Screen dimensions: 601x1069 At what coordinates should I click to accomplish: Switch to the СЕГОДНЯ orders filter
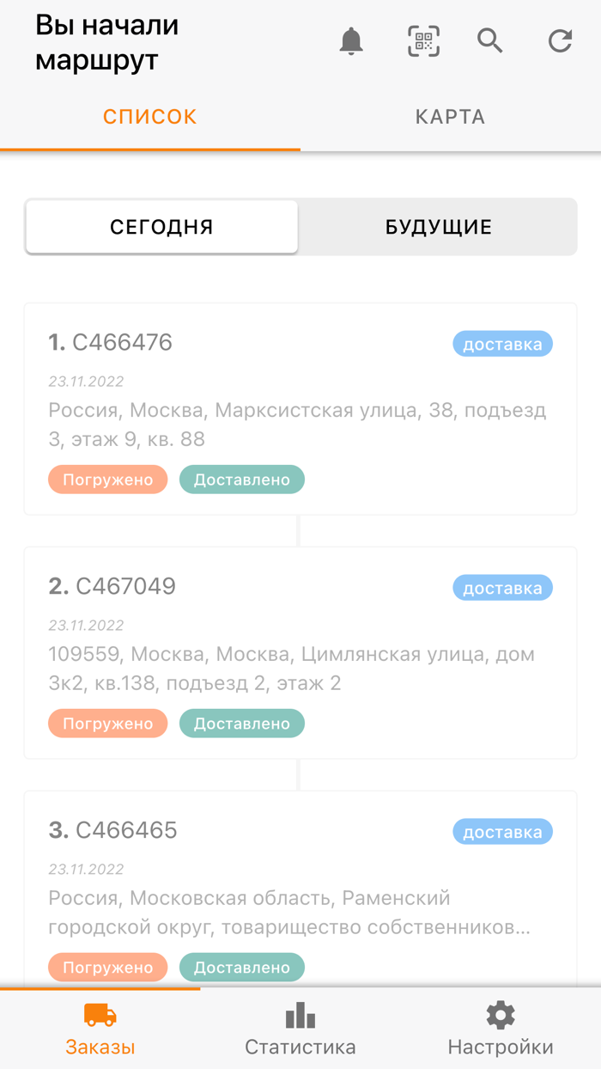click(x=161, y=226)
